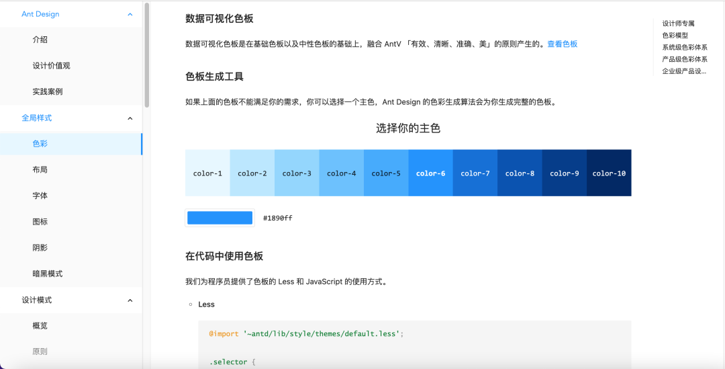Collapse the 设计模式 section chevron

pyautogui.click(x=130, y=300)
